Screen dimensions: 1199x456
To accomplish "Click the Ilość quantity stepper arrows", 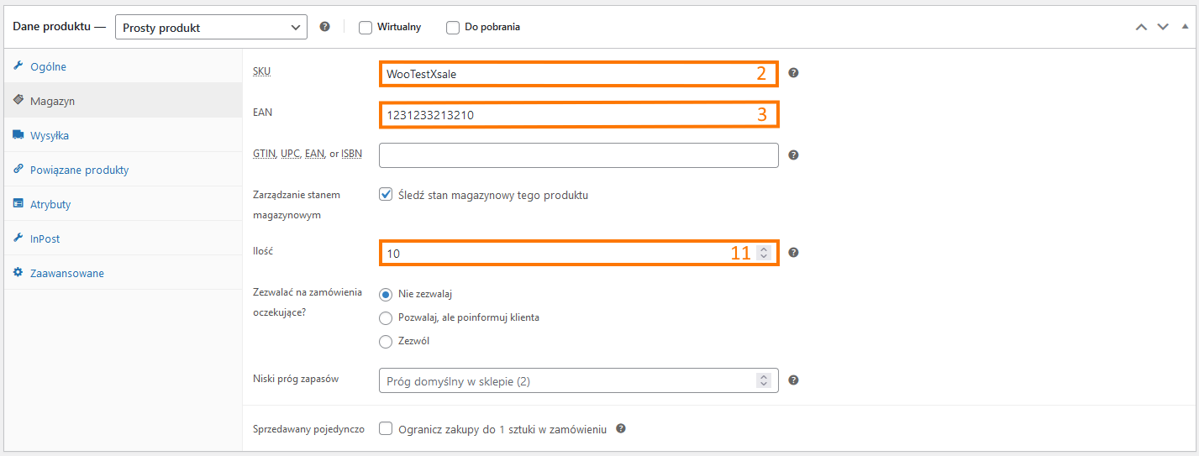I will tap(763, 252).
